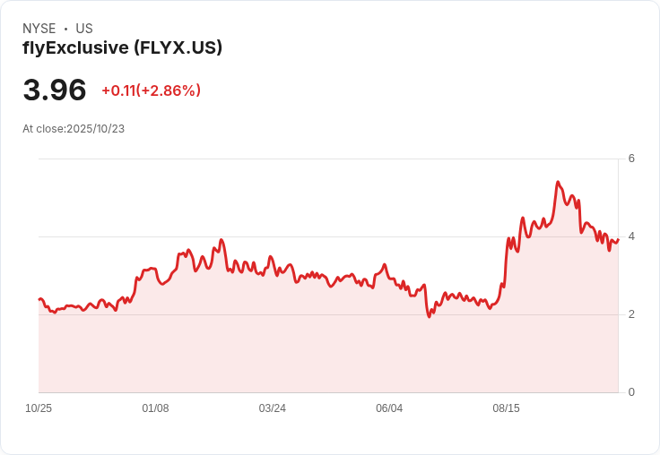Screen dimensions: 660x455
Task: Click the lowest dip of the price line
Action: tap(430, 317)
